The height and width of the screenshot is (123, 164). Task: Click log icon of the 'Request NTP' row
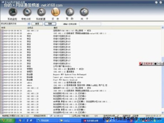pyautogui.click(x=2, y=74)
